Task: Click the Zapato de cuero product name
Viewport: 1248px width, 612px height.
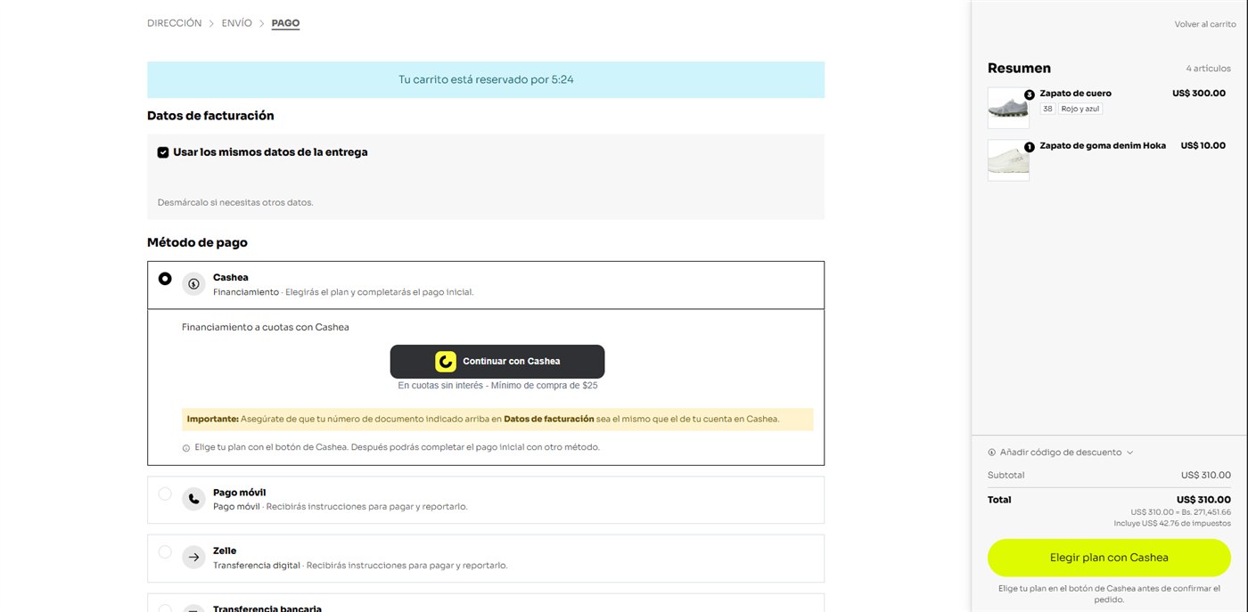Action: [x=1075, y=94]
